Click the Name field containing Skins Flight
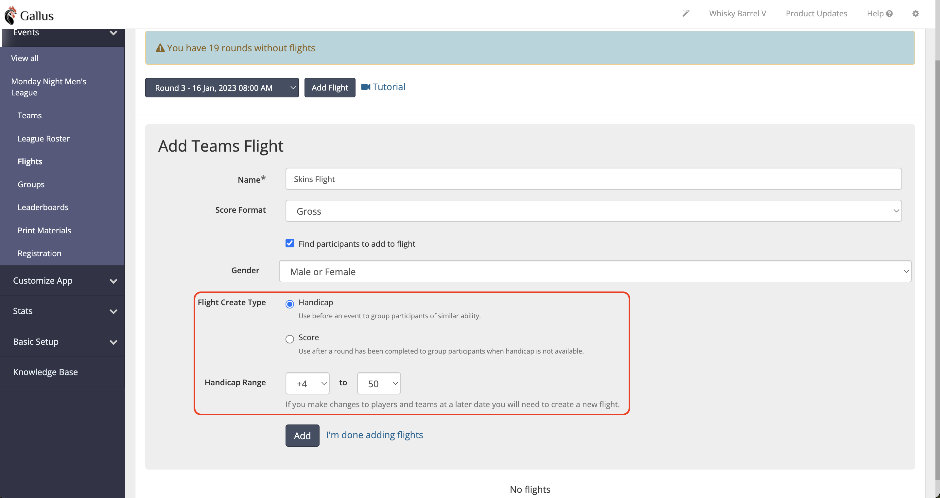This screenshot has height=498, width=940. point(593,179)
